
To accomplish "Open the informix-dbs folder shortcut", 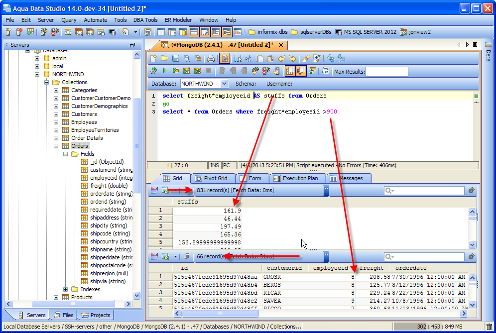I will (x=268, y=32).
